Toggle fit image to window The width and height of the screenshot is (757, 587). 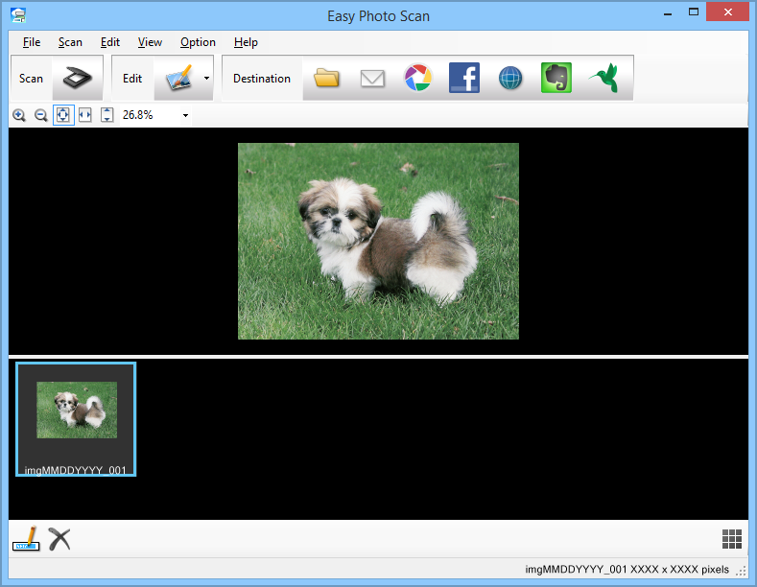tap(63, 115)
